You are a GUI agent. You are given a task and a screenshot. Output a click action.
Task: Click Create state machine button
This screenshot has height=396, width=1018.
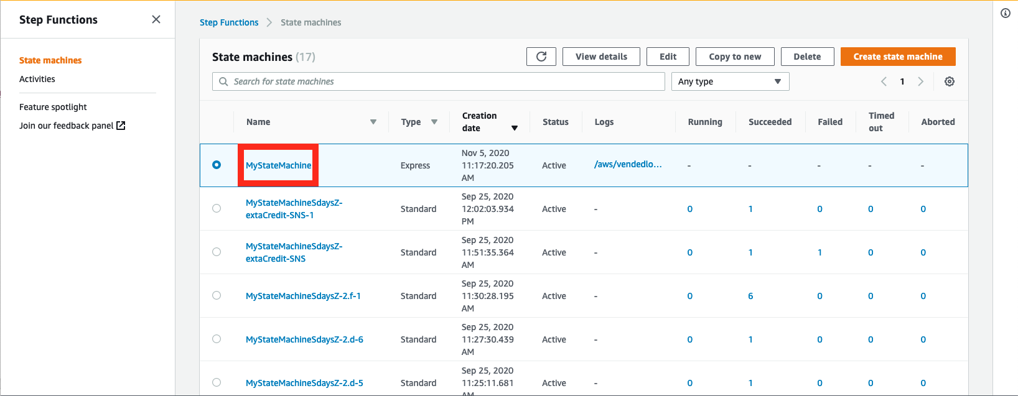897,57
